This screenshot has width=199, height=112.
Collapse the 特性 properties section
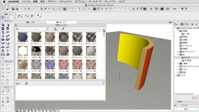tap(177, 102)
